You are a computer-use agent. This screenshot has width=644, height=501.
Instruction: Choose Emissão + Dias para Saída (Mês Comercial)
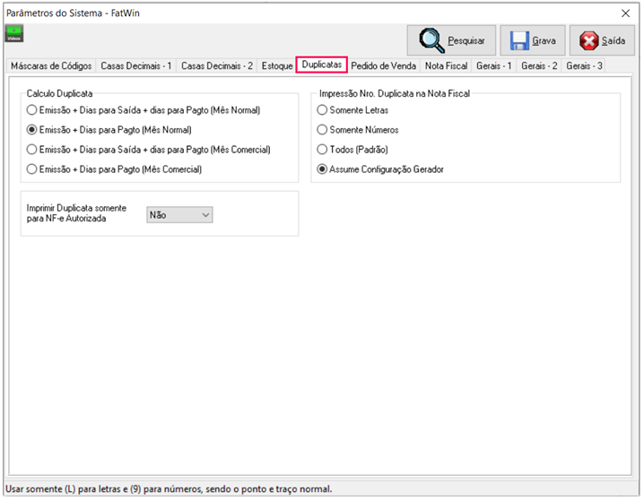33,150
